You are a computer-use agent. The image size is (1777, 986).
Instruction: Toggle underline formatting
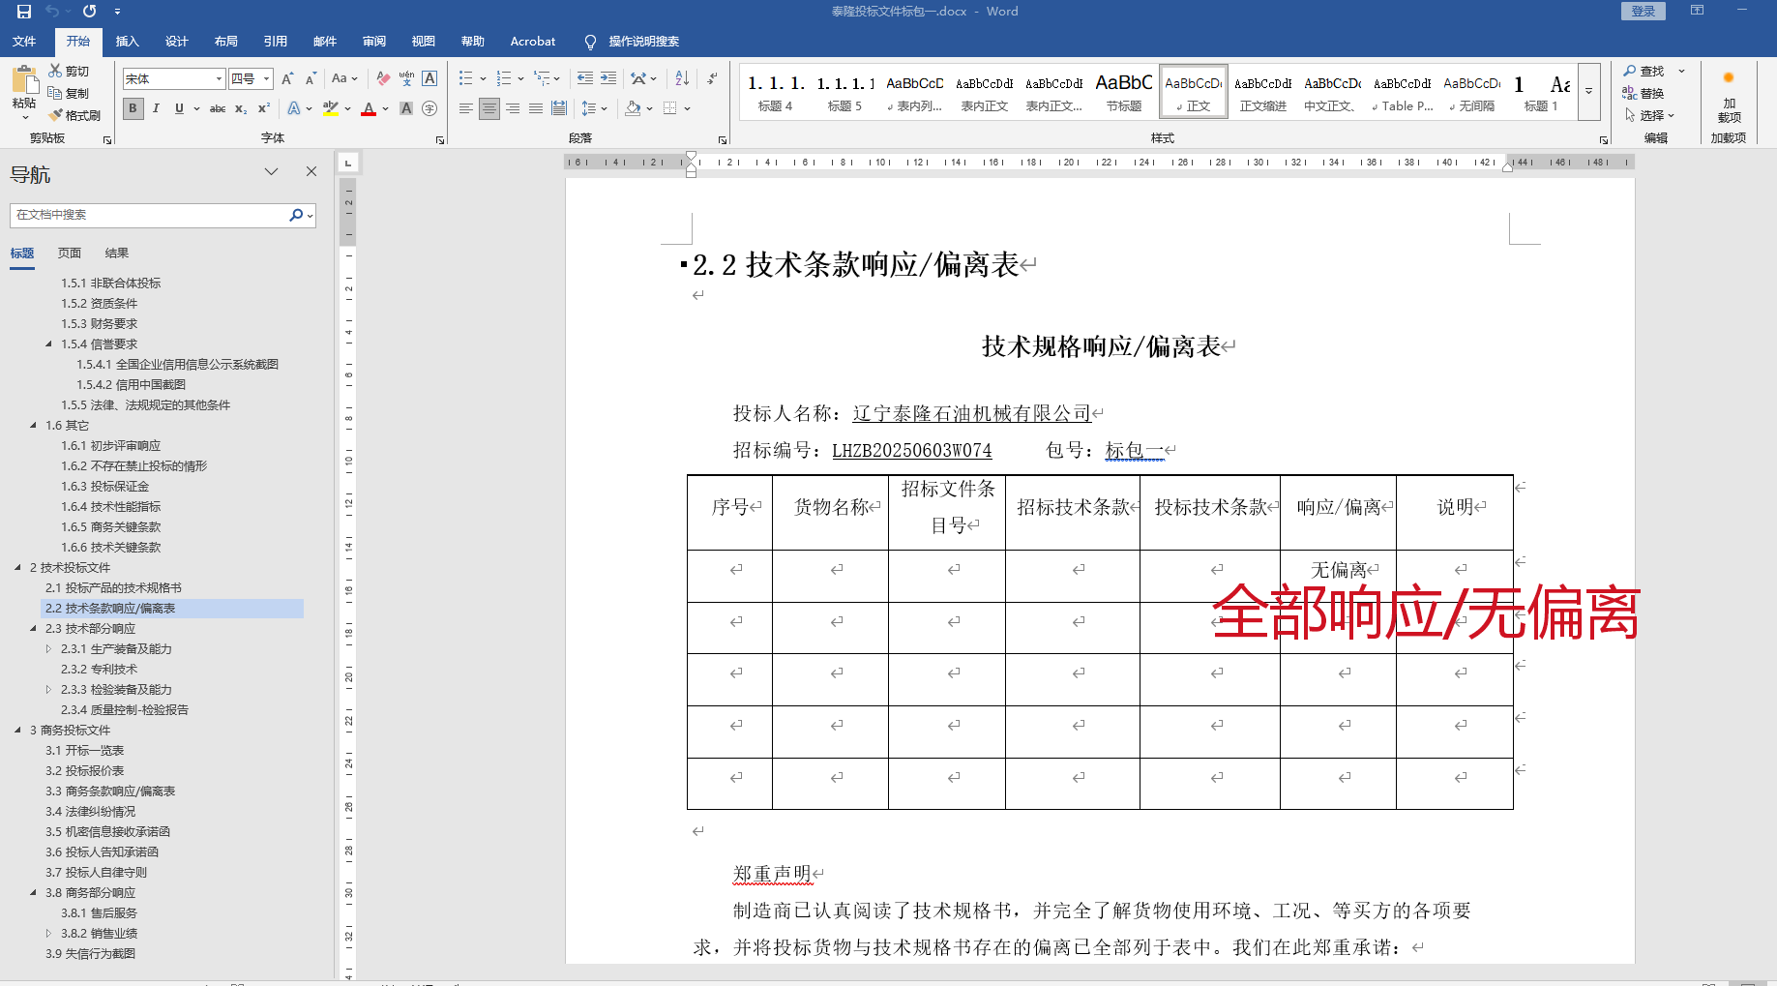pyautogui.click(x=179, y=108)
